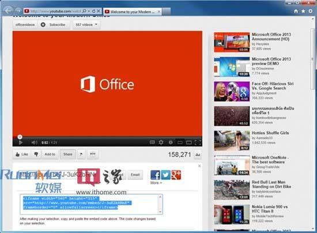Image resolution: width=317 pixels, height=233 pixels.
Task: Toggle the Share button
Action: pyautogui.click(x=68, y=155)
